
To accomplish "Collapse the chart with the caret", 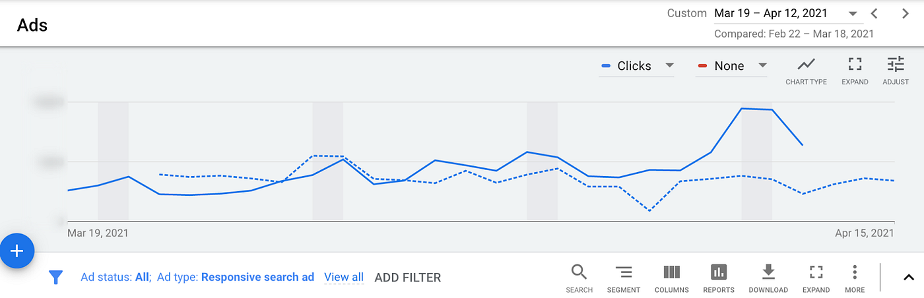I will tap(908, 278).
